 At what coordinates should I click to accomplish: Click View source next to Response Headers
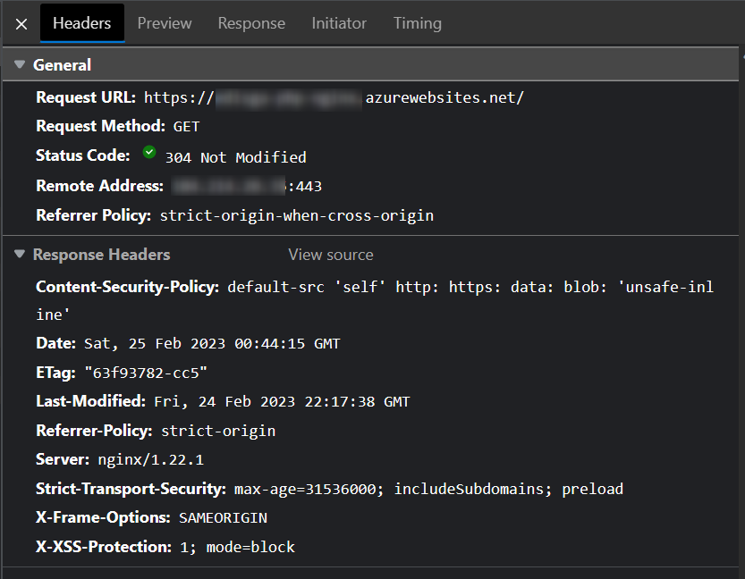[x=330, y=254]
